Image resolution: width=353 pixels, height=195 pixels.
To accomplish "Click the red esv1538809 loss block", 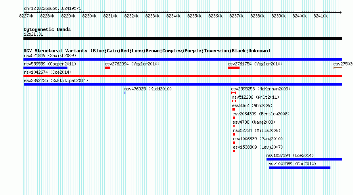I will click(x=234, y=151).
